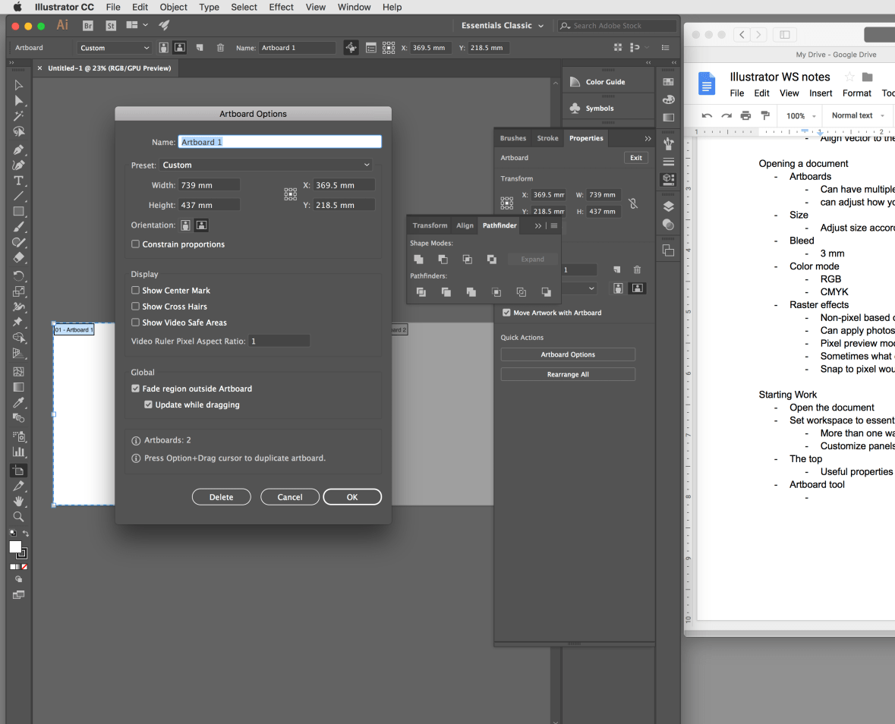Viewport: 895px width, 724px height.
Task: Switch to the Align tab
Action: [465, 225]
